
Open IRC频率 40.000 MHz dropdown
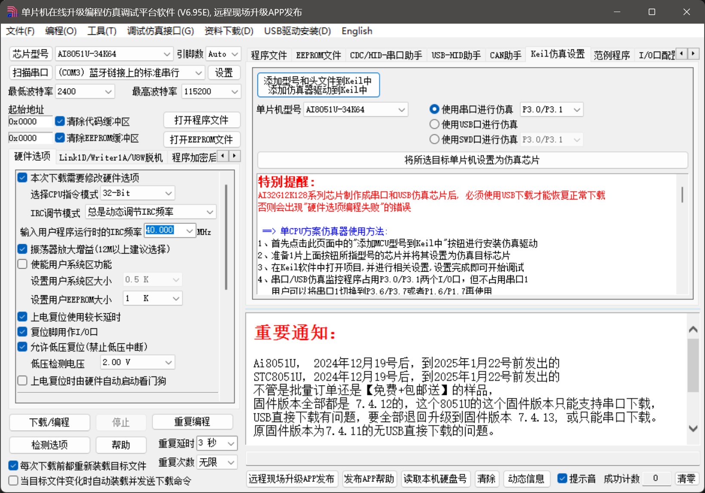tap(170, 231)
